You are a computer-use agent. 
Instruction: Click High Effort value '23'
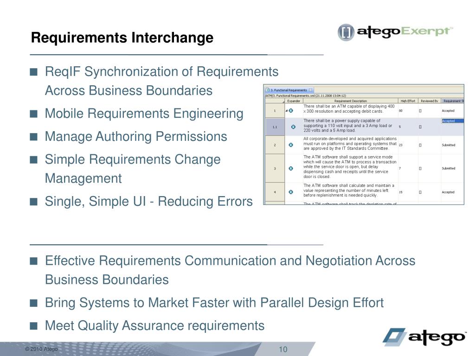click(400, 145)
